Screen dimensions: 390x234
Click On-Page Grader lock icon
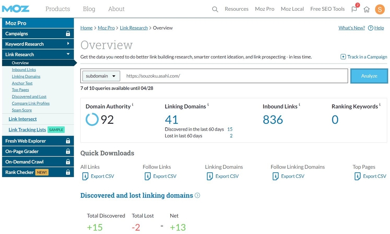click(68, 151)
